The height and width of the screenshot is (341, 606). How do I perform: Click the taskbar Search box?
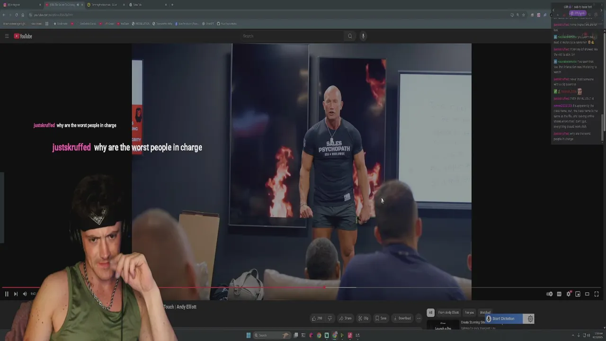[272, 335]
